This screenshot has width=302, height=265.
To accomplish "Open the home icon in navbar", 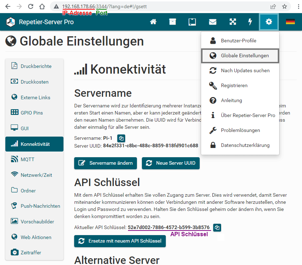I will [153, 22].
